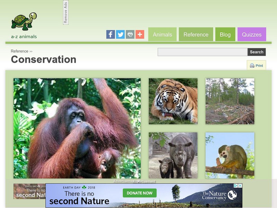Select the squirrel monkey thumbnail

(x=230, y=155)
